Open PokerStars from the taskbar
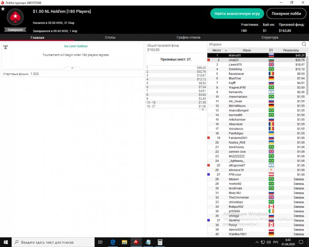This screenshot has height=247, width=309. 136,242
